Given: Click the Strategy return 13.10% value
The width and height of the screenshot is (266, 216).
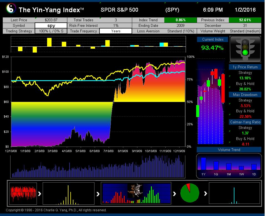Looking at the screenshot, I should point(245,78).
